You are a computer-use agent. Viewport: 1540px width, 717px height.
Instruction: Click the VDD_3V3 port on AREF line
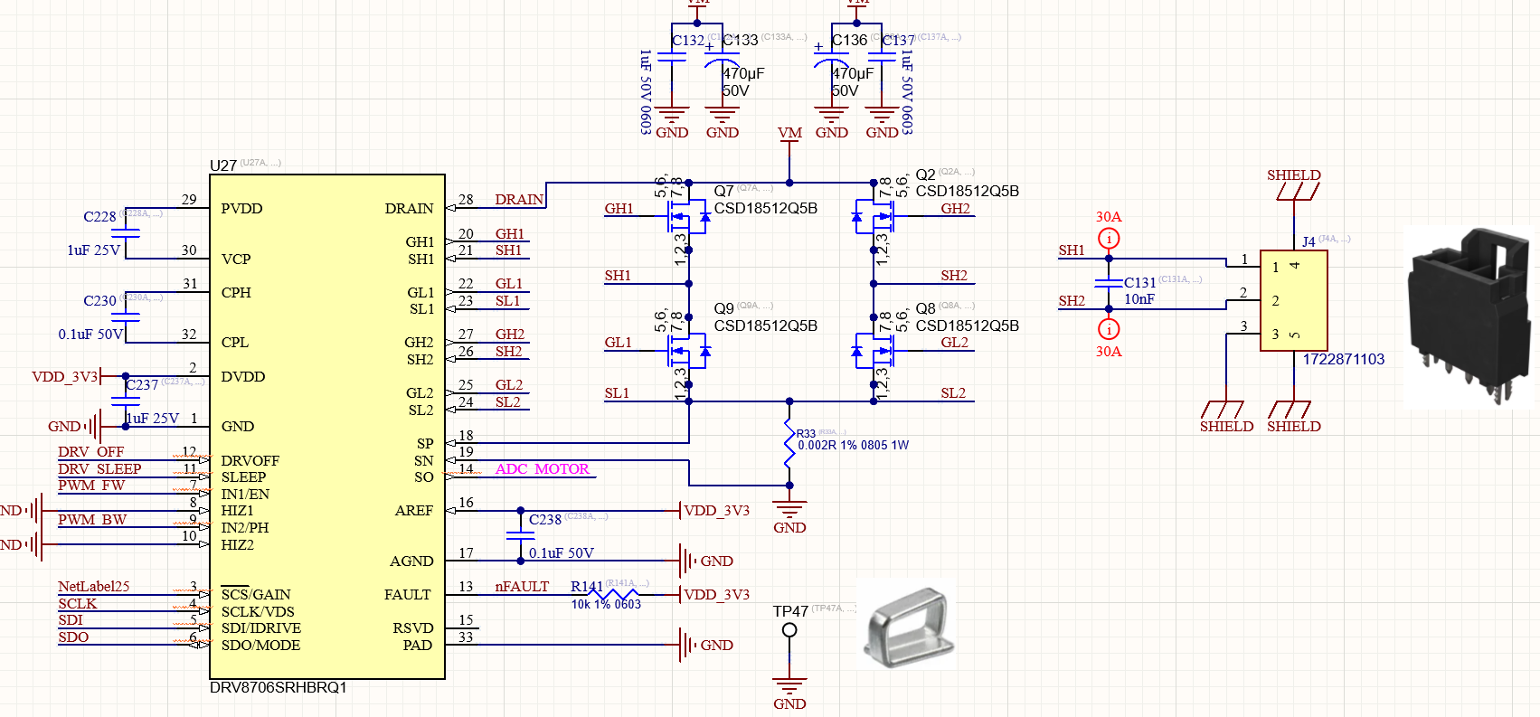(713, 511)
